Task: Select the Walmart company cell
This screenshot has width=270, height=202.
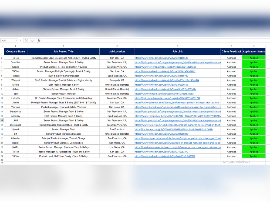Action: [15, 80]
